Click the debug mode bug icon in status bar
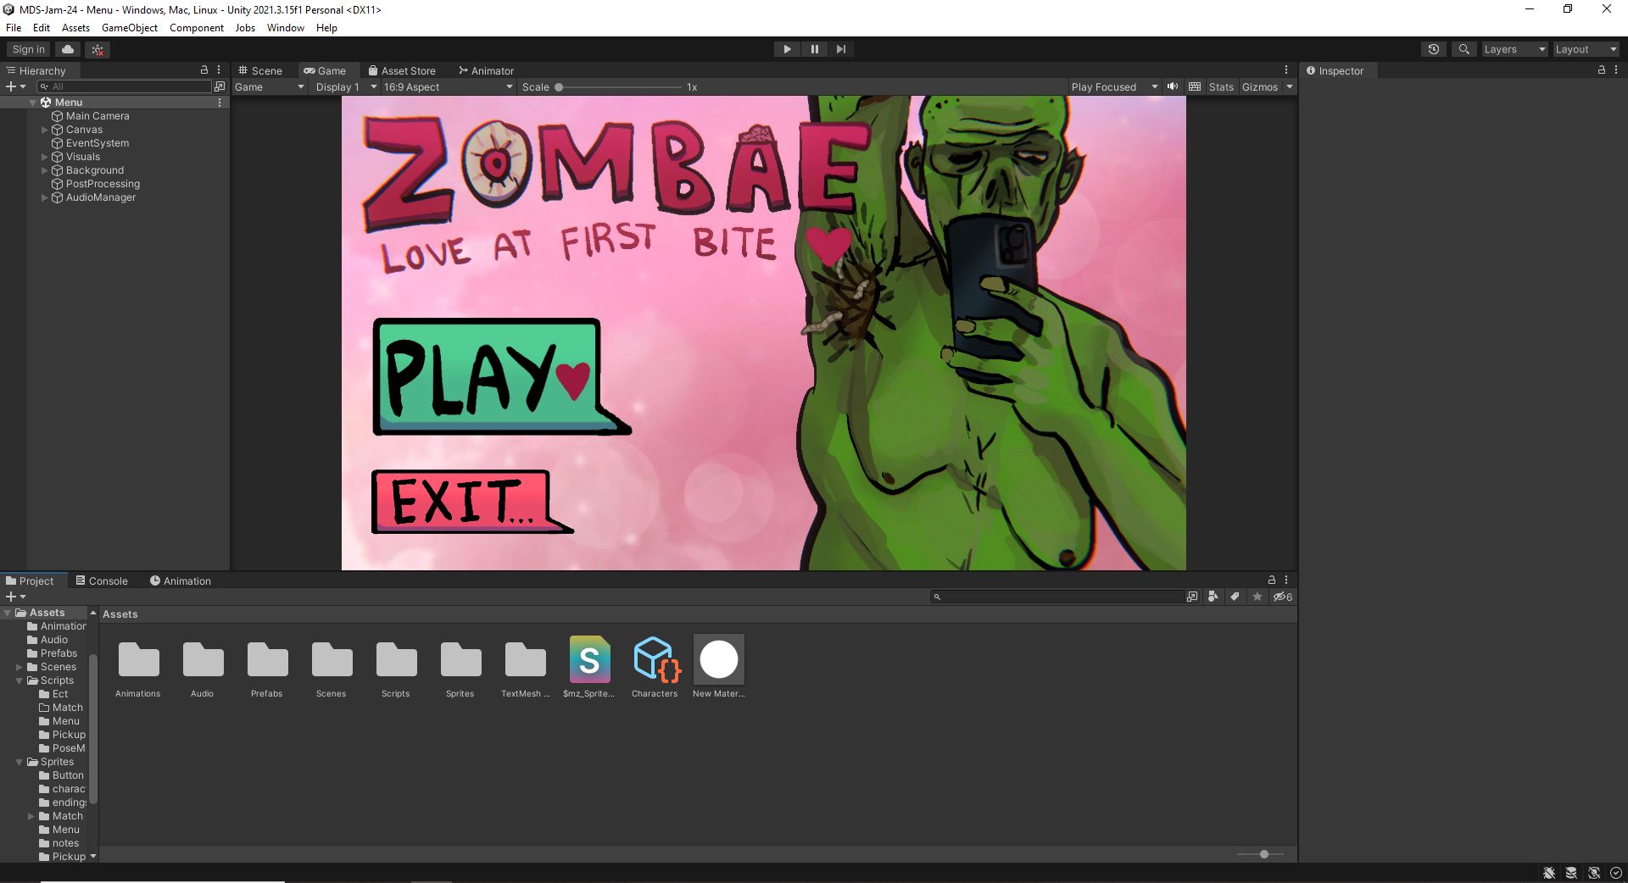 coord(1549,873)
